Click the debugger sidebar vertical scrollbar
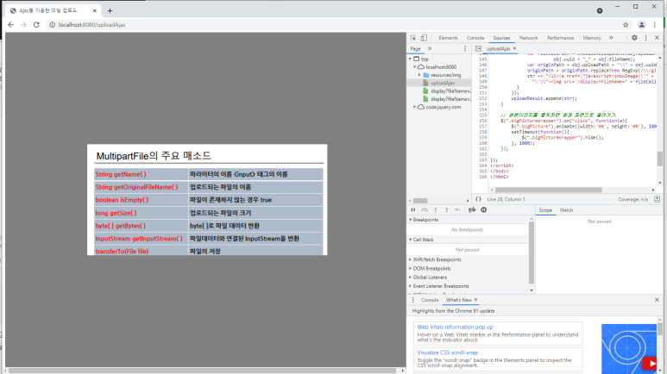667x374 pixels. 532,252
